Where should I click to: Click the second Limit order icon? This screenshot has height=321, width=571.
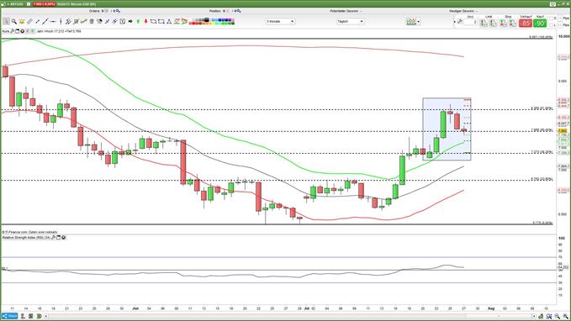coord(493,23)
